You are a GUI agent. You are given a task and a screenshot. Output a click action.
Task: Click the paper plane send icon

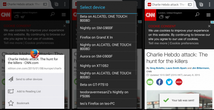coord(11,79)
